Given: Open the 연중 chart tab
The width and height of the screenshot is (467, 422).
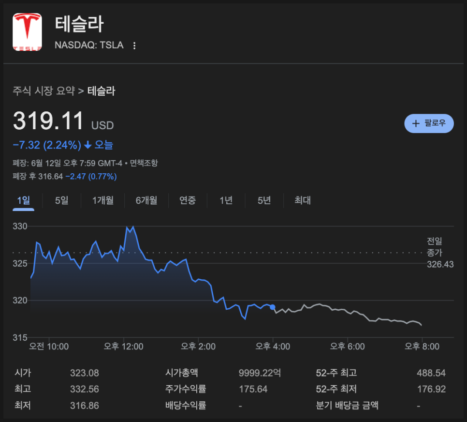Looking at the screenshot, I should pyautogui.click(x=188, y=200).
